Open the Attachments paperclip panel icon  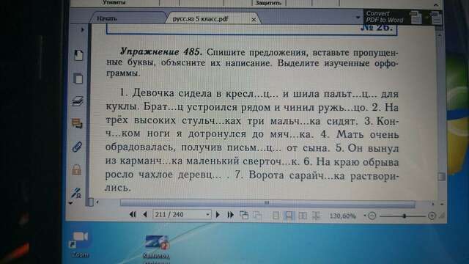click(x=77, y=147)
